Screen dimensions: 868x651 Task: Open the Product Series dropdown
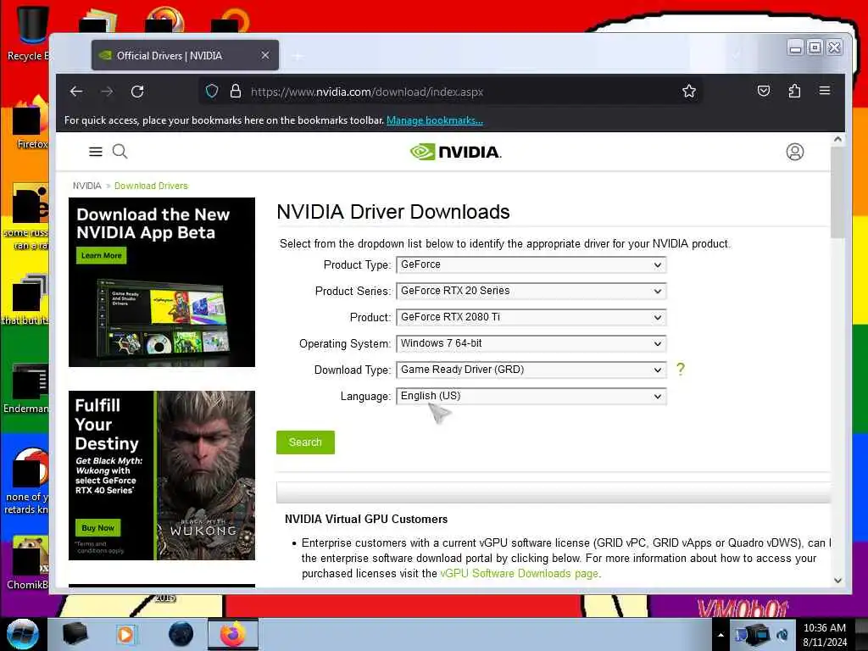pos(531,291)
